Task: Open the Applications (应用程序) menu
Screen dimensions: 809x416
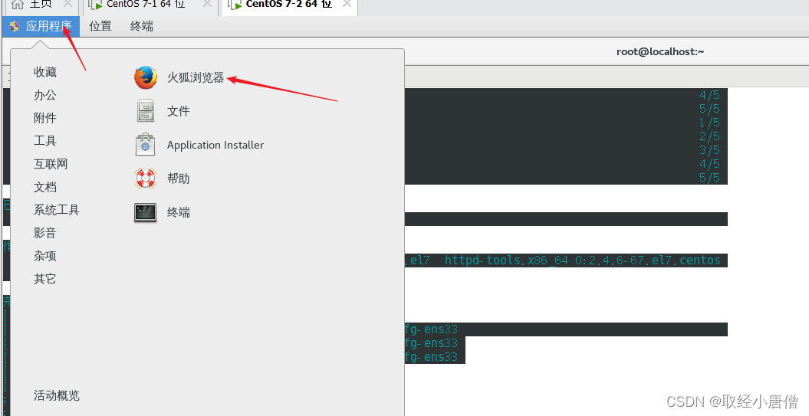Action: pos(41,26)
